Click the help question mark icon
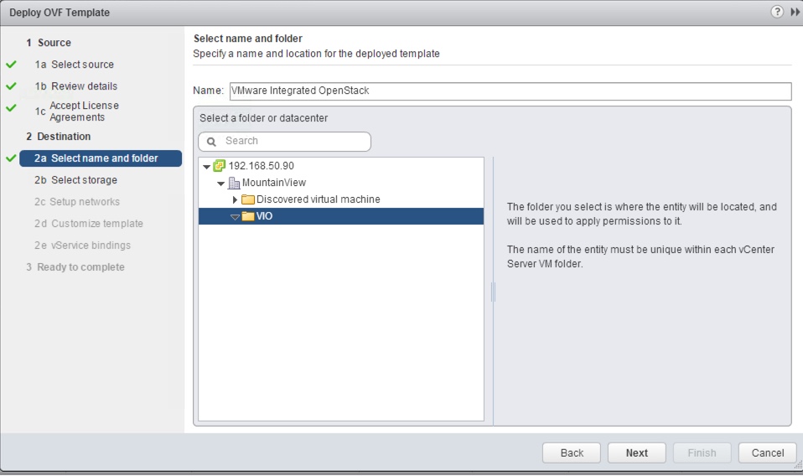803x476 pixels. tap(779, 13)
